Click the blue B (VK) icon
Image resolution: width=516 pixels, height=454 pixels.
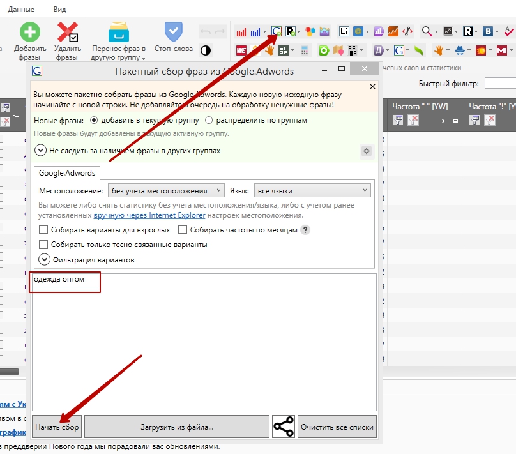coord(488,31)
